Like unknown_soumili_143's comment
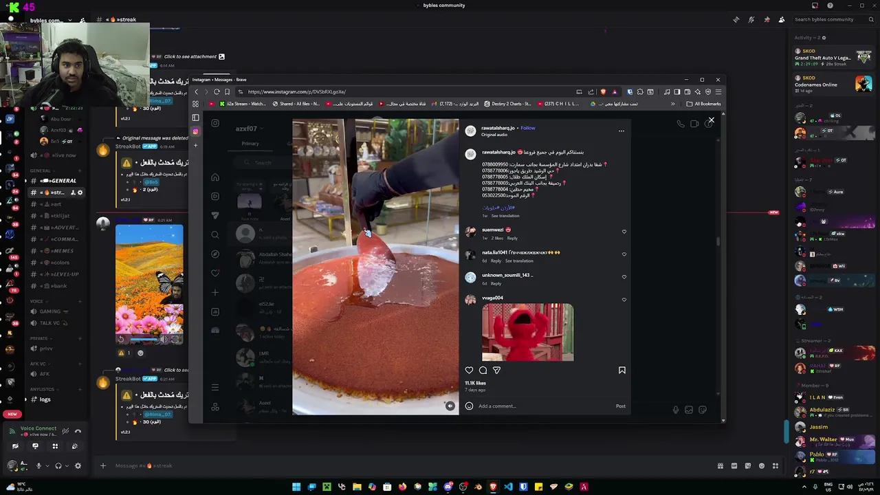This screenshot has height=495, width=880. pos(624,277)
